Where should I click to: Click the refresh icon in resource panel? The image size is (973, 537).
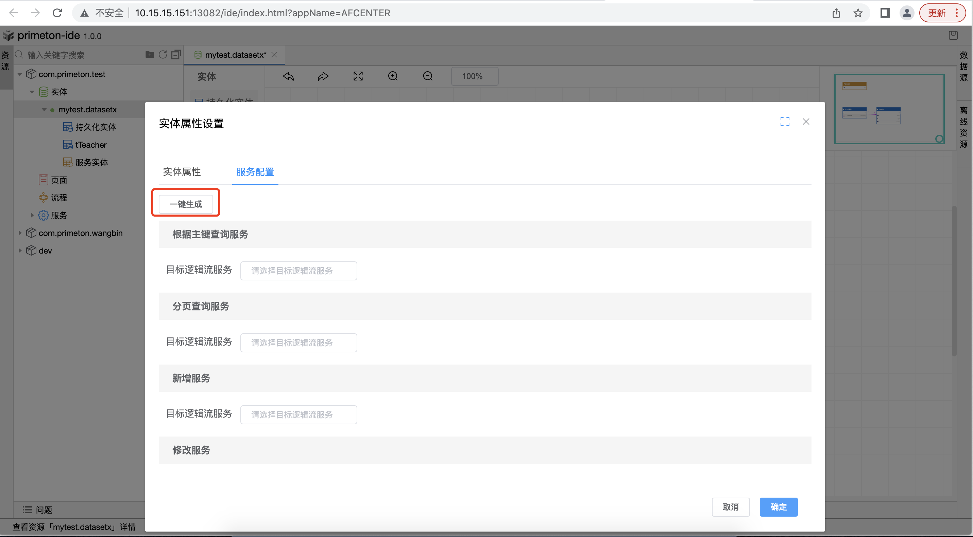pyautogui.click(x=163, y=55)
